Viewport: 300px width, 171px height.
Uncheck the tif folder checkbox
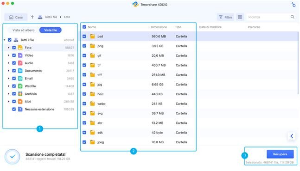coord(84,65)
